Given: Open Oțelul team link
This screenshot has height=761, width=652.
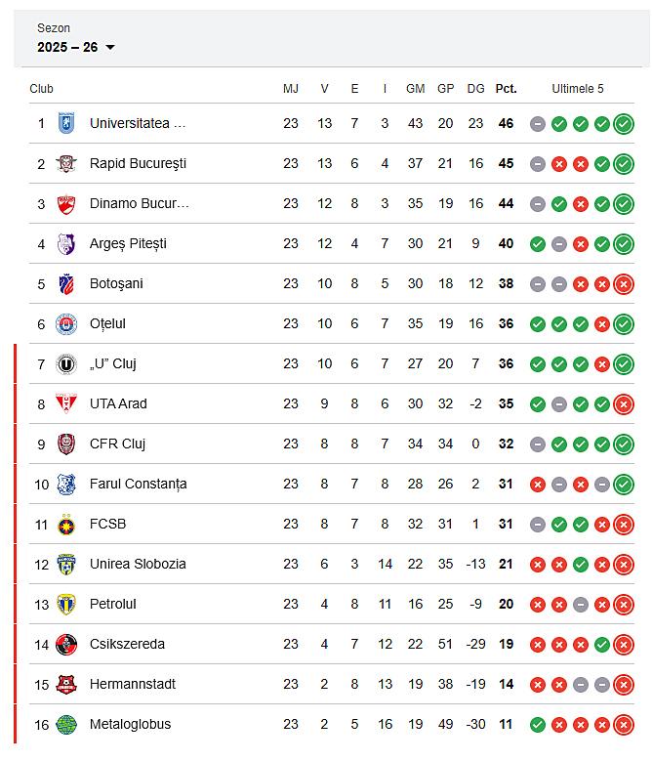Looking at the screenshot, I should 107,323.
